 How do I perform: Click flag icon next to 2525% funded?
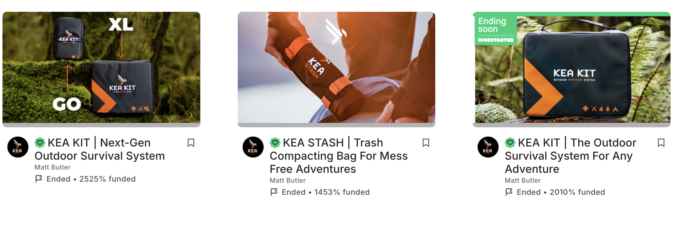(39, 179)
